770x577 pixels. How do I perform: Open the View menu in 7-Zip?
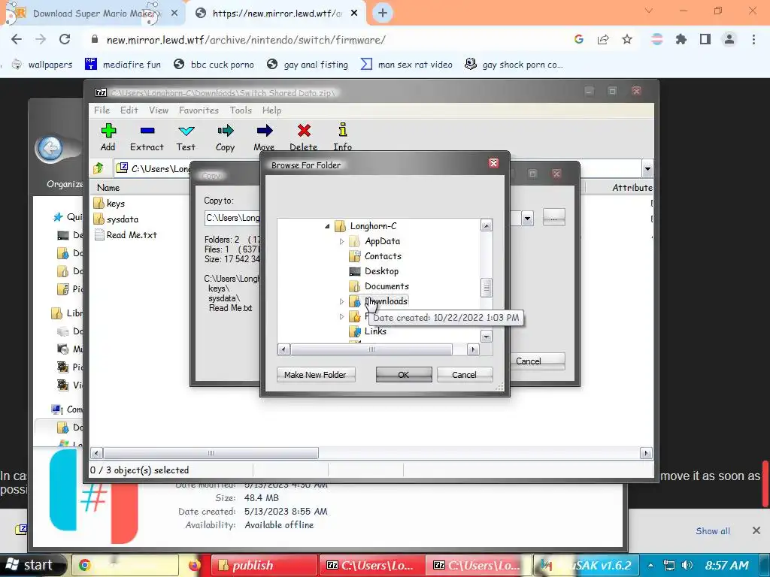coord(159,110)
